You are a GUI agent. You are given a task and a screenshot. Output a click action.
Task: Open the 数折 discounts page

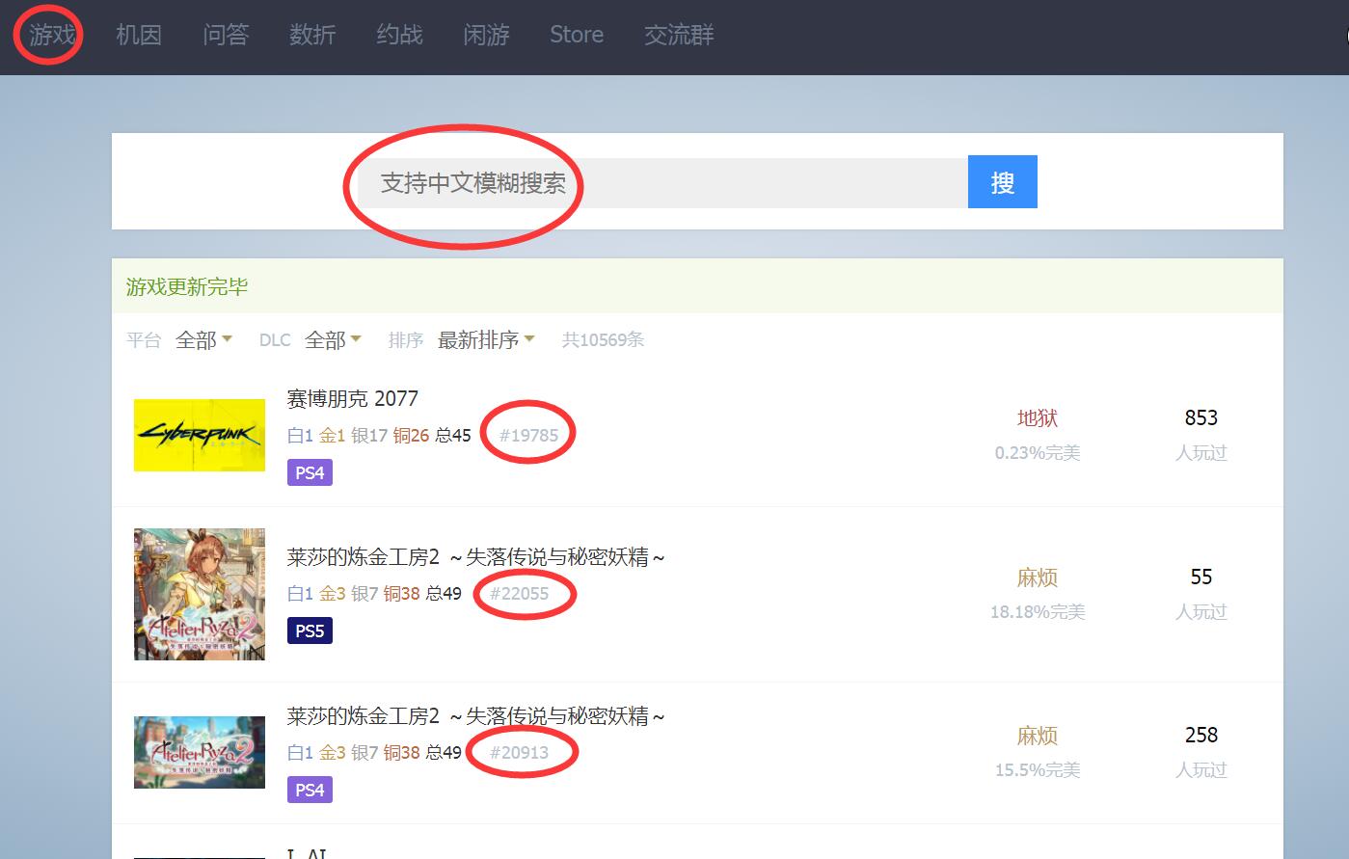pos(312,36)
